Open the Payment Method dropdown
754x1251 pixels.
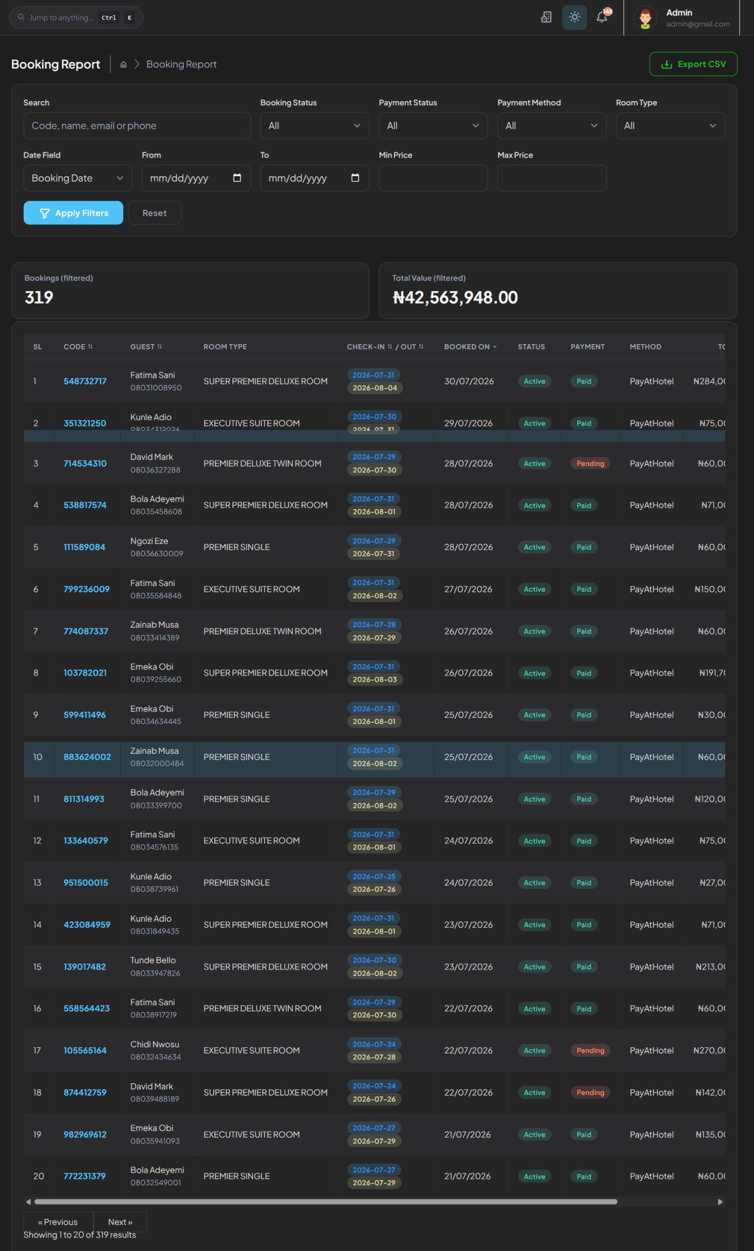pos(551,126)
